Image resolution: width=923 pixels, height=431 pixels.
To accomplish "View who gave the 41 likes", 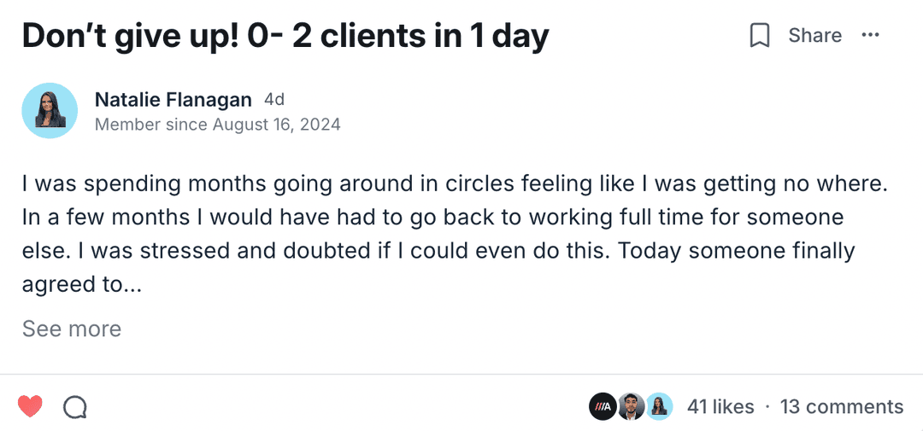I will coord(720,407).
